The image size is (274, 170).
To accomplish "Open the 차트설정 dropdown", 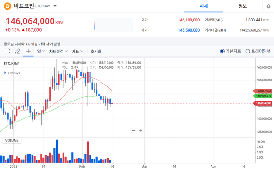I will point(58,51).
